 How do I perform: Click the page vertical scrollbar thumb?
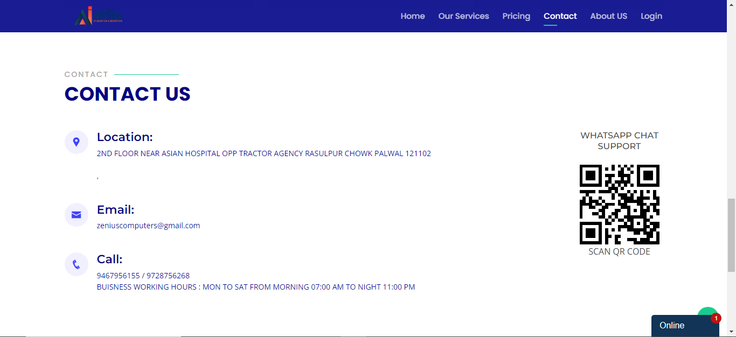tap(731, 234)
